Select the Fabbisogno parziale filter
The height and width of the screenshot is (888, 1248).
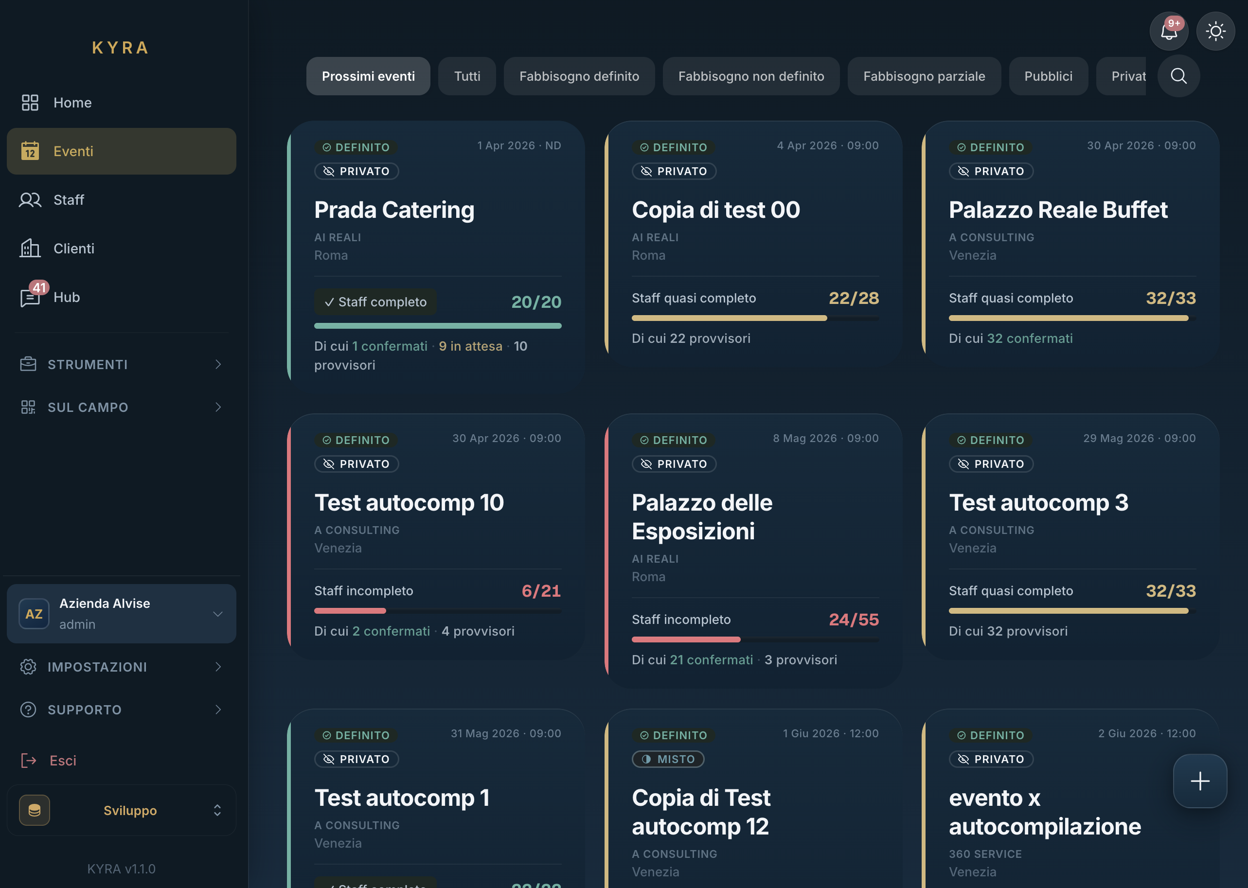click(x=924, y=76)
